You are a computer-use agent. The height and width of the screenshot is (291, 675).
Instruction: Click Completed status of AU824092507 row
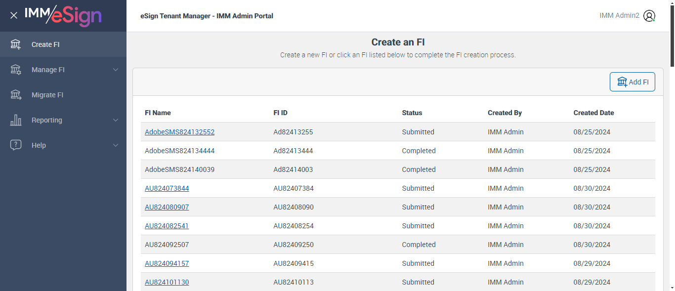[x=419, y=245]
